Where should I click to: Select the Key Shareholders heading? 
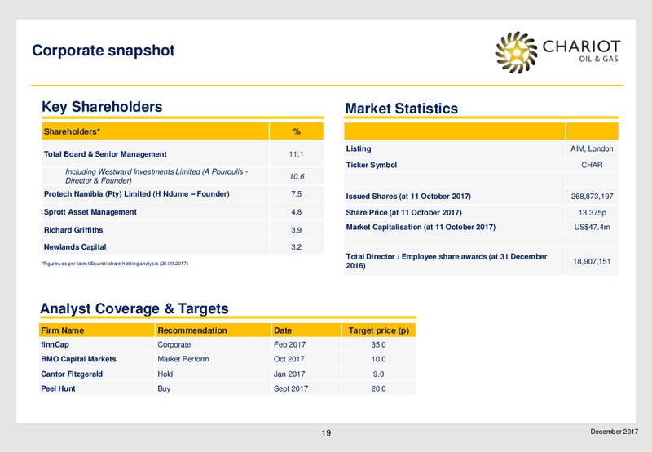[102, 107]
